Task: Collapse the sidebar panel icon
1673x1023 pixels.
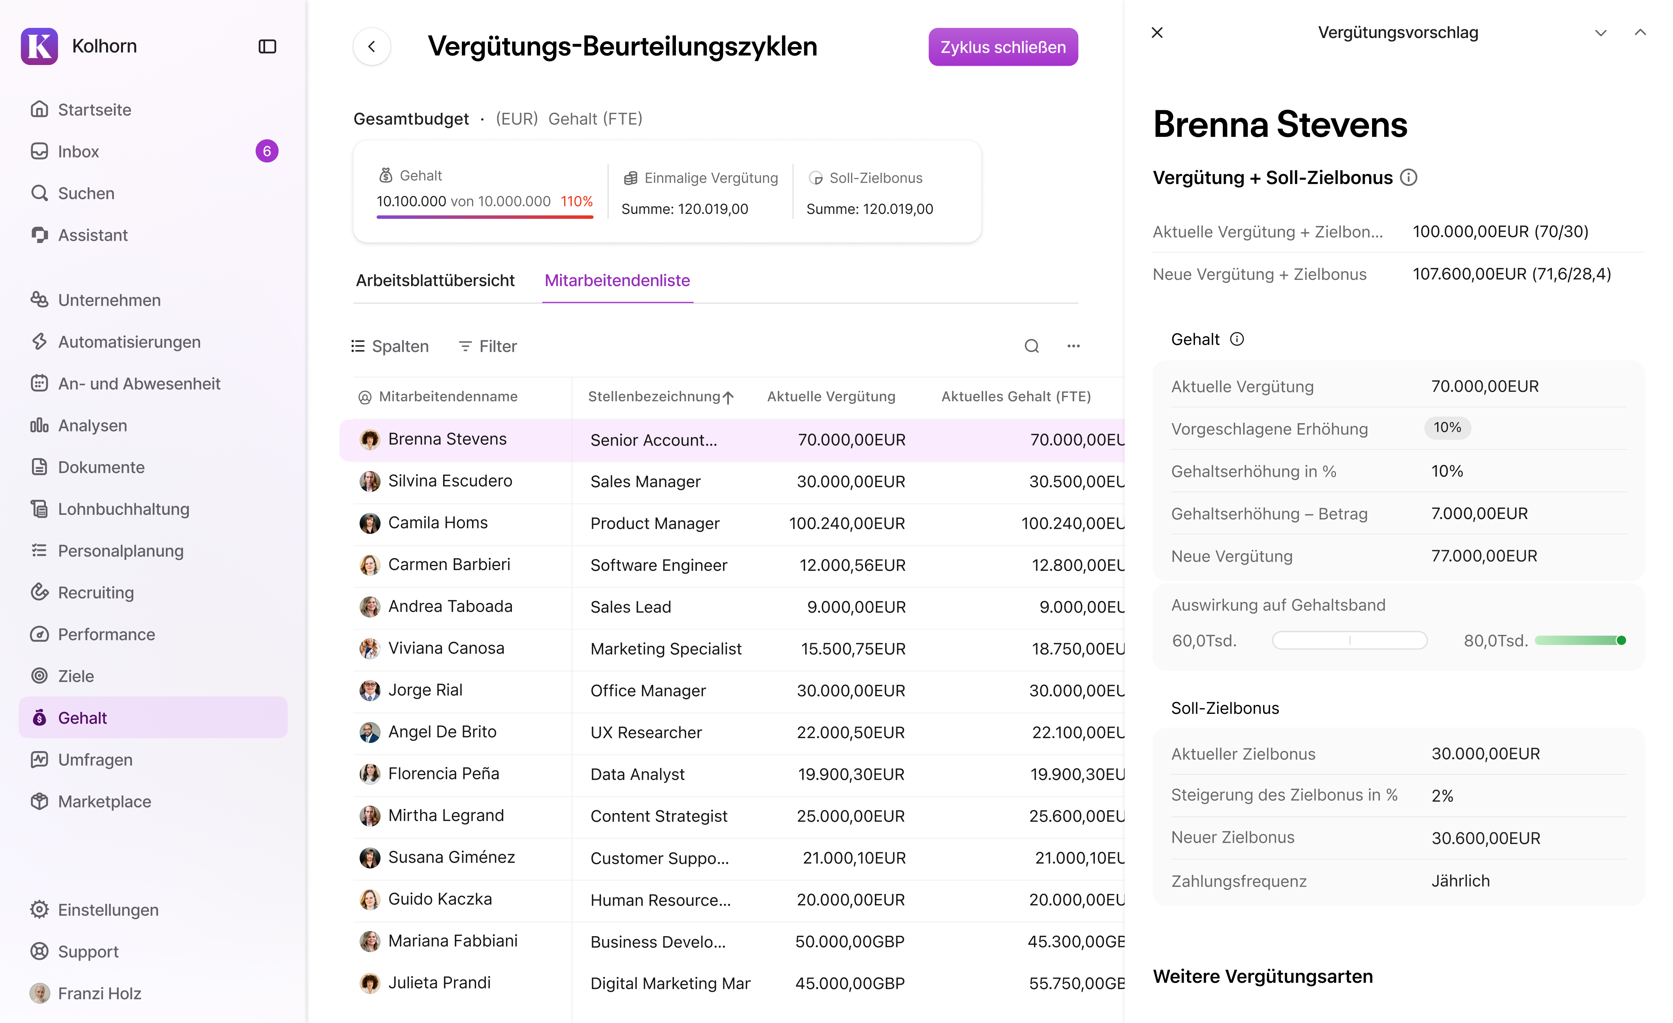Action: [x=267, y=46]
